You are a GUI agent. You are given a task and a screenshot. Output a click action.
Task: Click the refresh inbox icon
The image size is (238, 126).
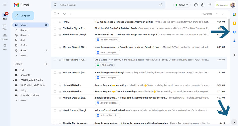coord(65,14)
